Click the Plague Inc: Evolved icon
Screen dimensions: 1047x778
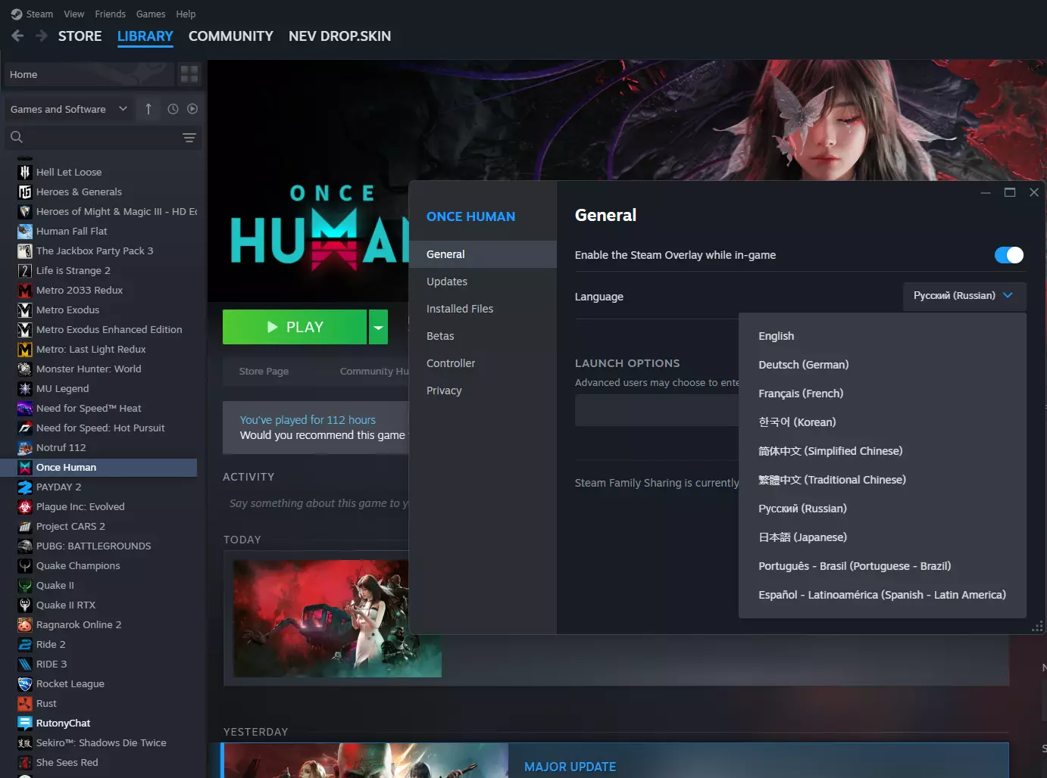coord(25,506)
